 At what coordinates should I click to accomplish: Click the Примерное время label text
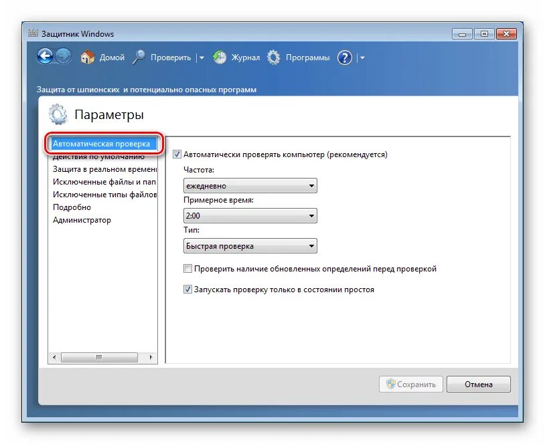219,200
